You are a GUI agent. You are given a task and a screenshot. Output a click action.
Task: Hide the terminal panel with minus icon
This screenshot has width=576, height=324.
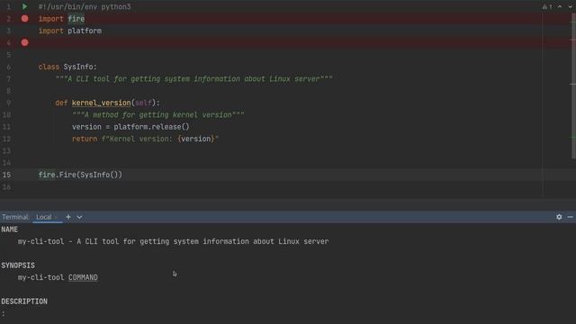(570, 217)
